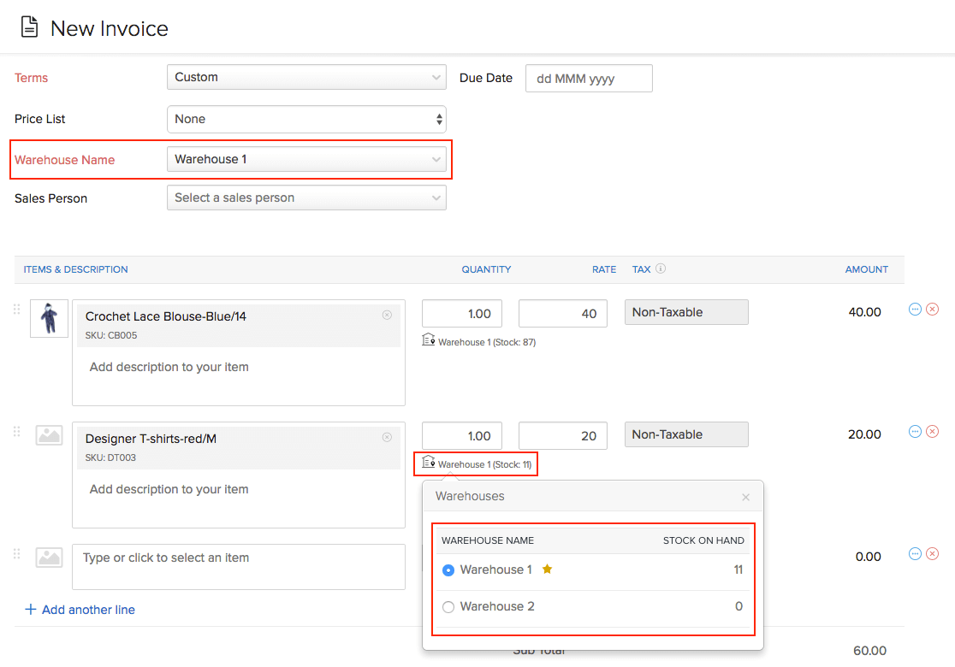Click the WAREHOUSE NAME column header in popup
The width and height of the screenshot is (955, 667).
tap(487, 540)
